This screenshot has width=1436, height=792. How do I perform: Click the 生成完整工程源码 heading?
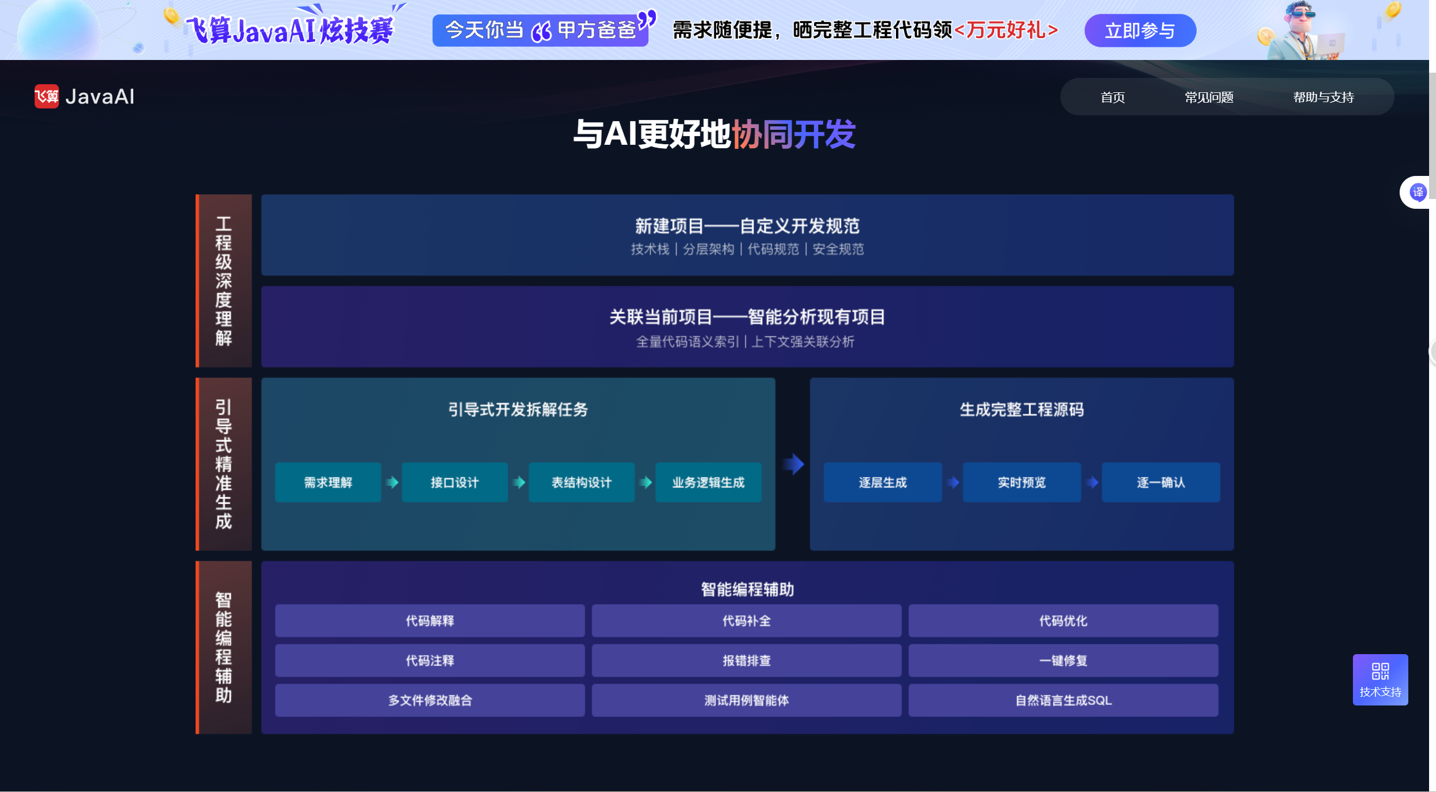coord(1022,410)
